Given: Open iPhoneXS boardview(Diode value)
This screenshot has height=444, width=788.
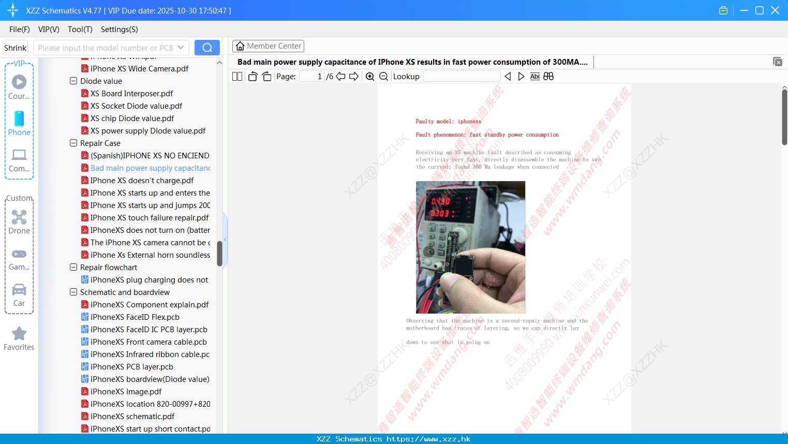Looking at the screenshot, I should tap(145, 379).
